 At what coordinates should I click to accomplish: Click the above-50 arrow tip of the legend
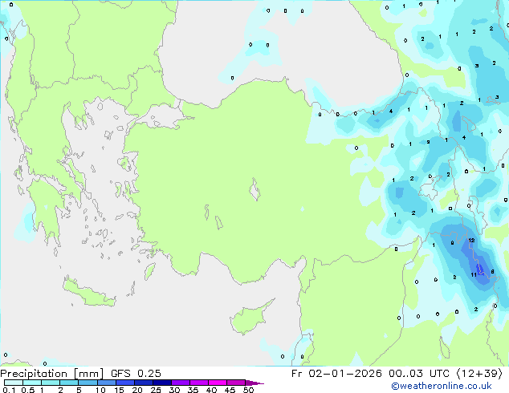pos(254,383)
